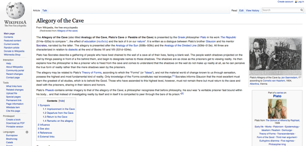
Task: Click Cite this page
Action: coord(13,111)
